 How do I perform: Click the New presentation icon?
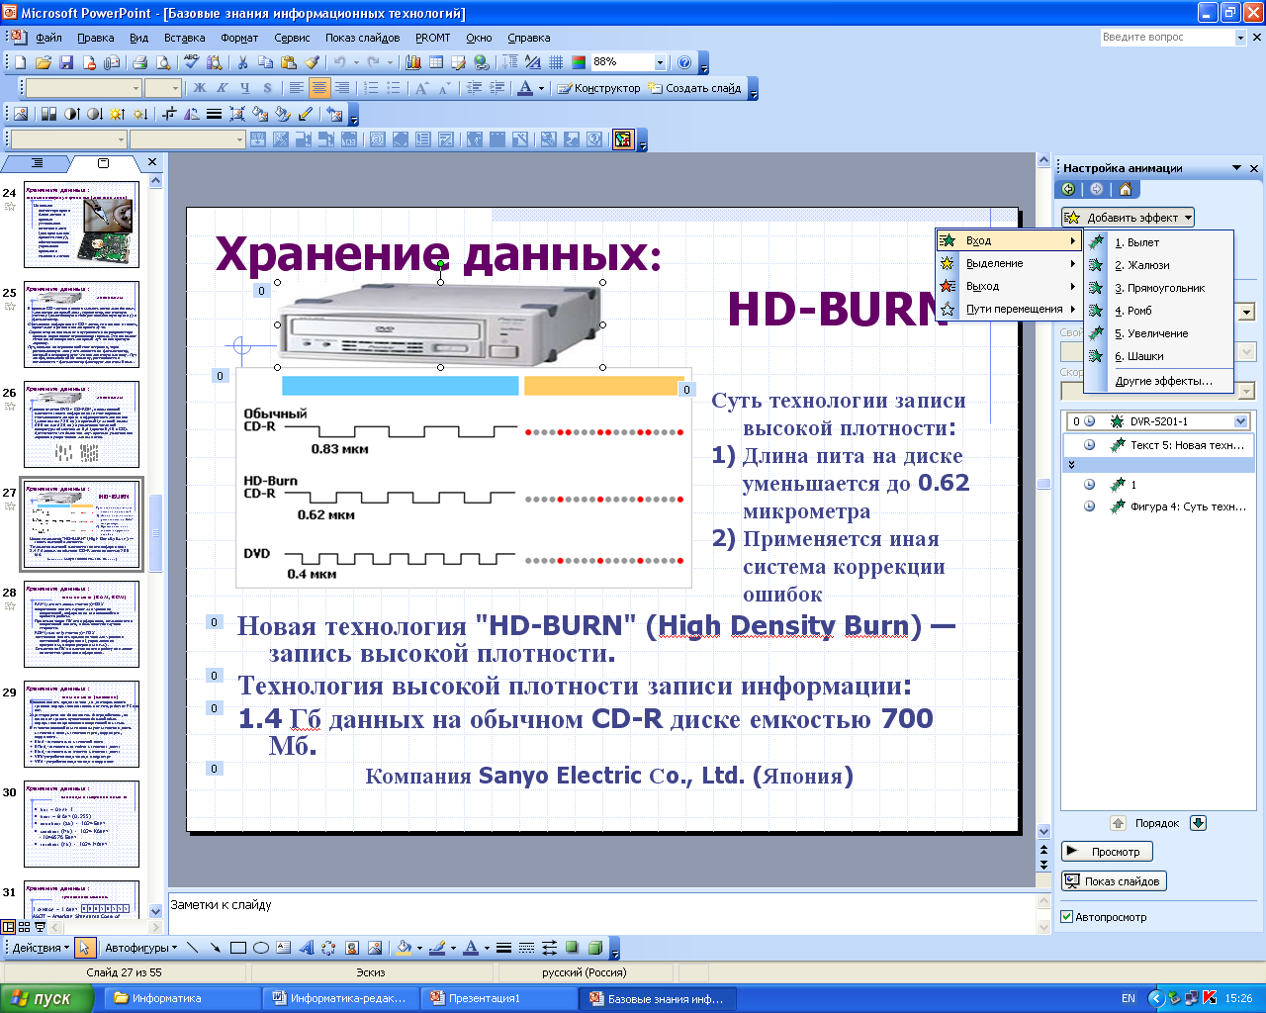pos(21,62)
